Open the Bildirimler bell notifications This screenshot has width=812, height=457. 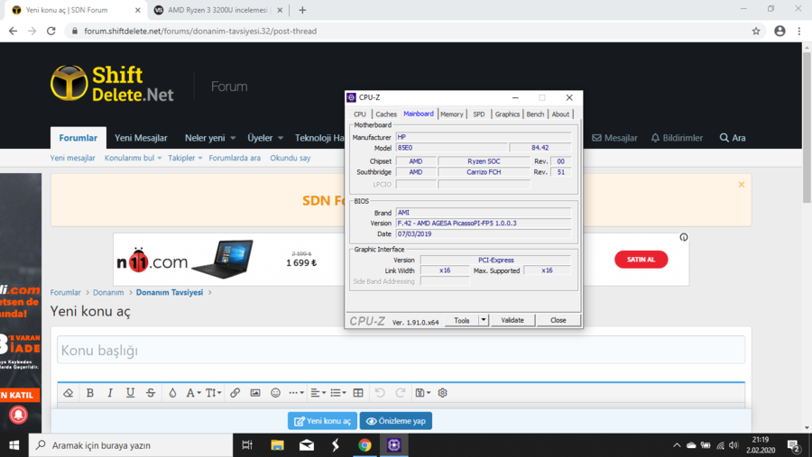click(x=677, y=138)
